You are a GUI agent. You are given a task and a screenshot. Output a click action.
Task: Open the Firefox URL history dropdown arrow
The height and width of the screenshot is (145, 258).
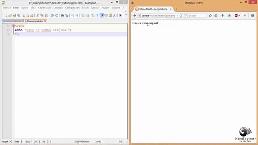177,16
